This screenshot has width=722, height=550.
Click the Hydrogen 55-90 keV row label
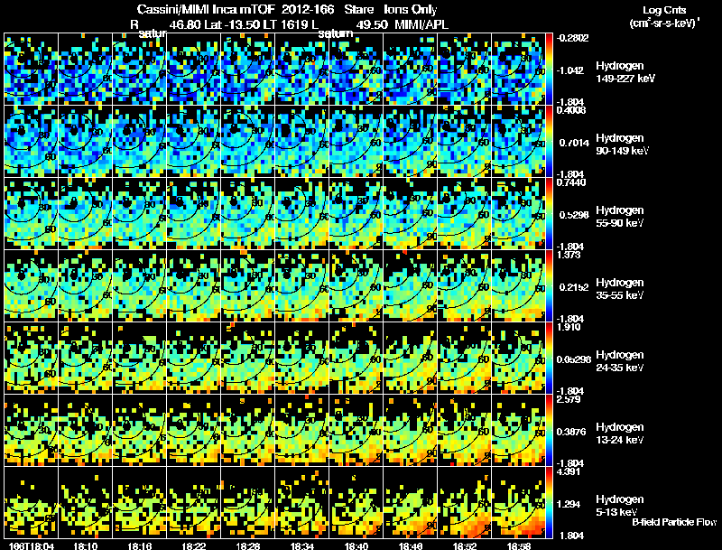(x=620, y=217)
